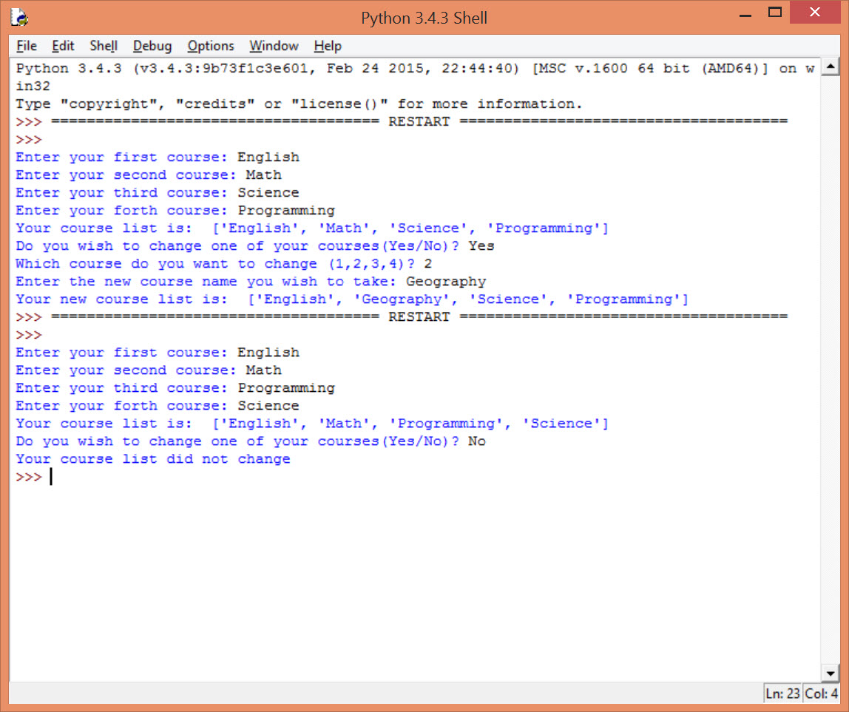Image resolution: width=849 pixels, height=712 pixels.
Task: Select the 'Geography' text entered by the user
Action: point(445,281)
